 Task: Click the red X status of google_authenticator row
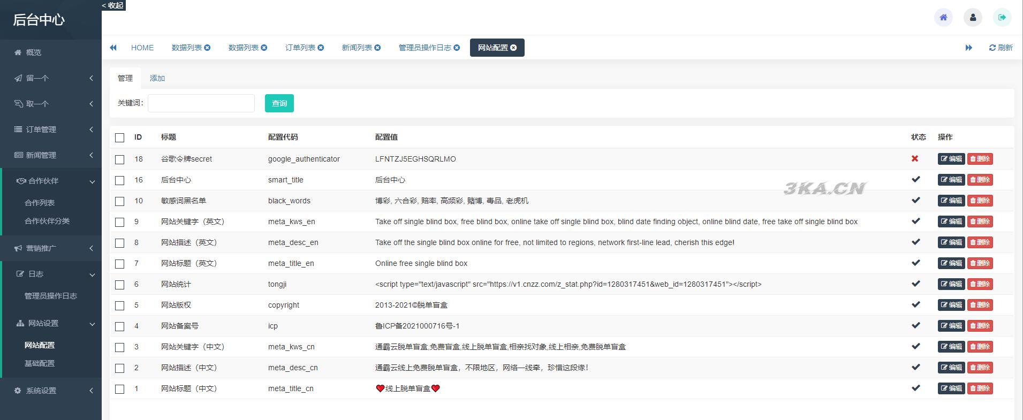[x=915, y=159]
